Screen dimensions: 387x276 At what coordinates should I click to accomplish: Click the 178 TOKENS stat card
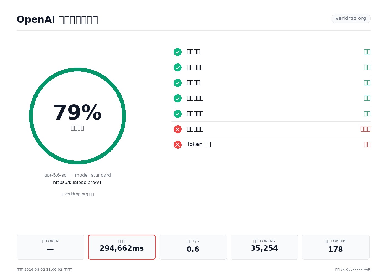[336, 247]
